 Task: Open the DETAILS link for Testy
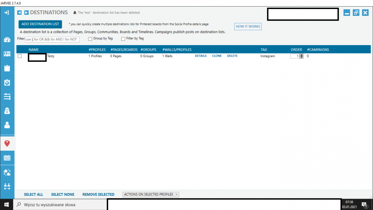[201, 56]
